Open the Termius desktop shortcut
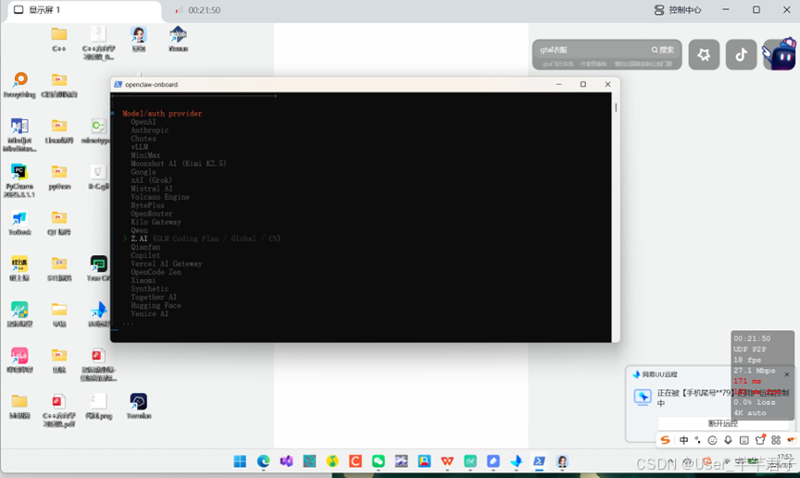Screen dimensions: 800x478 (x=139, y=406)
